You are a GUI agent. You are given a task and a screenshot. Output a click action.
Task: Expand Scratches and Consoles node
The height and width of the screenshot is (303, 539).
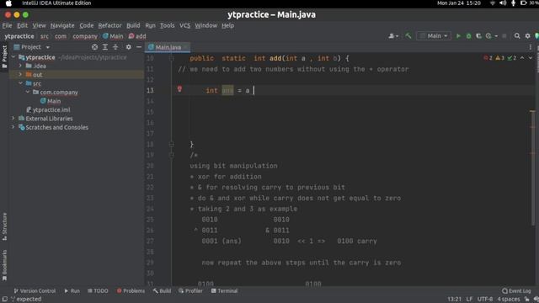tap(13, 127)
